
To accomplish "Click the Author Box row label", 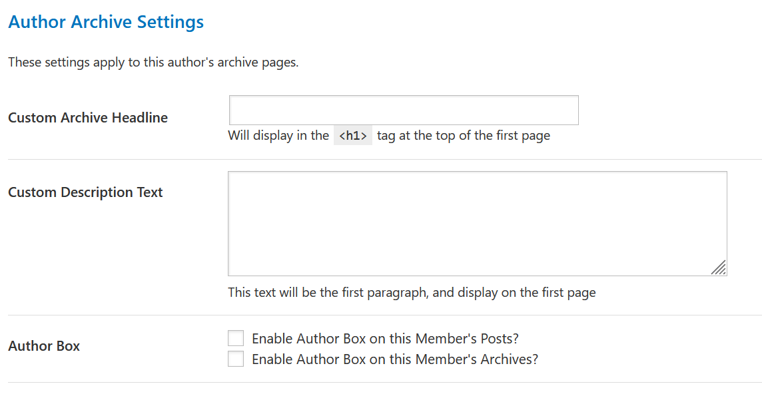I will coord(44,346).
